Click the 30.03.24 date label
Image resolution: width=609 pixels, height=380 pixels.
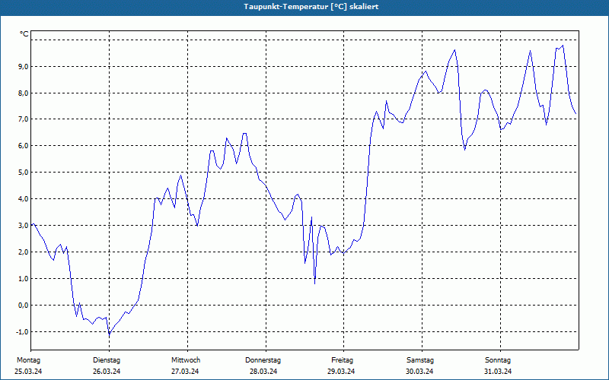[419, 372]
